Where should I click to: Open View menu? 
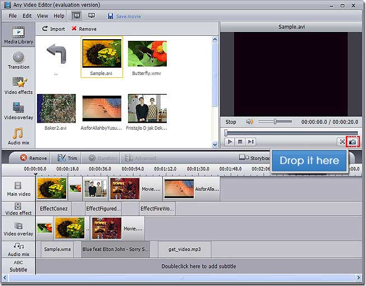coord(42,16)
